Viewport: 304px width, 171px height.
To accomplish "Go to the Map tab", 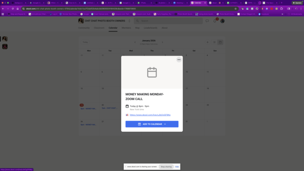I will [x=137, y=28].
